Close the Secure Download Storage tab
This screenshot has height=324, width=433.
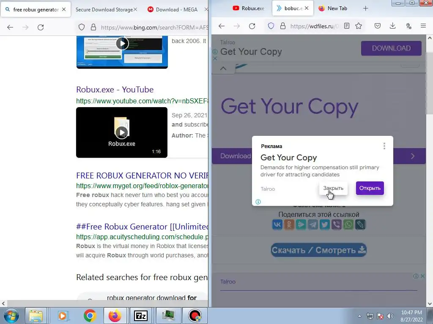point(135,9)
